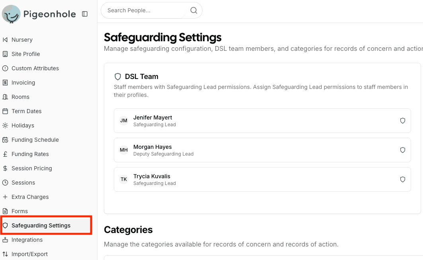
Task: Click shield icon on Morgan Hayes row
Action: pos(402,150)
